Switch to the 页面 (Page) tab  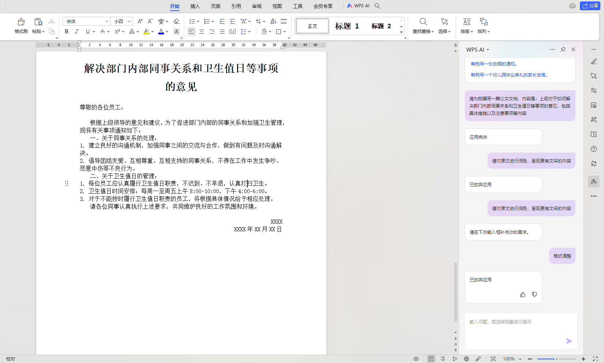[216, 6]
